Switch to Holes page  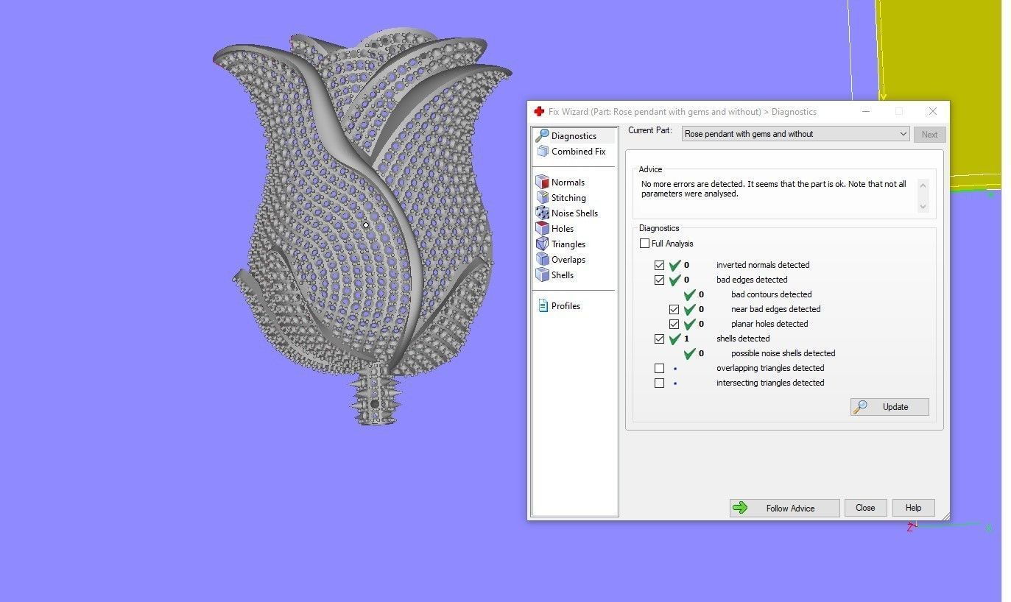pyautogui.click(x=563, y=229)
